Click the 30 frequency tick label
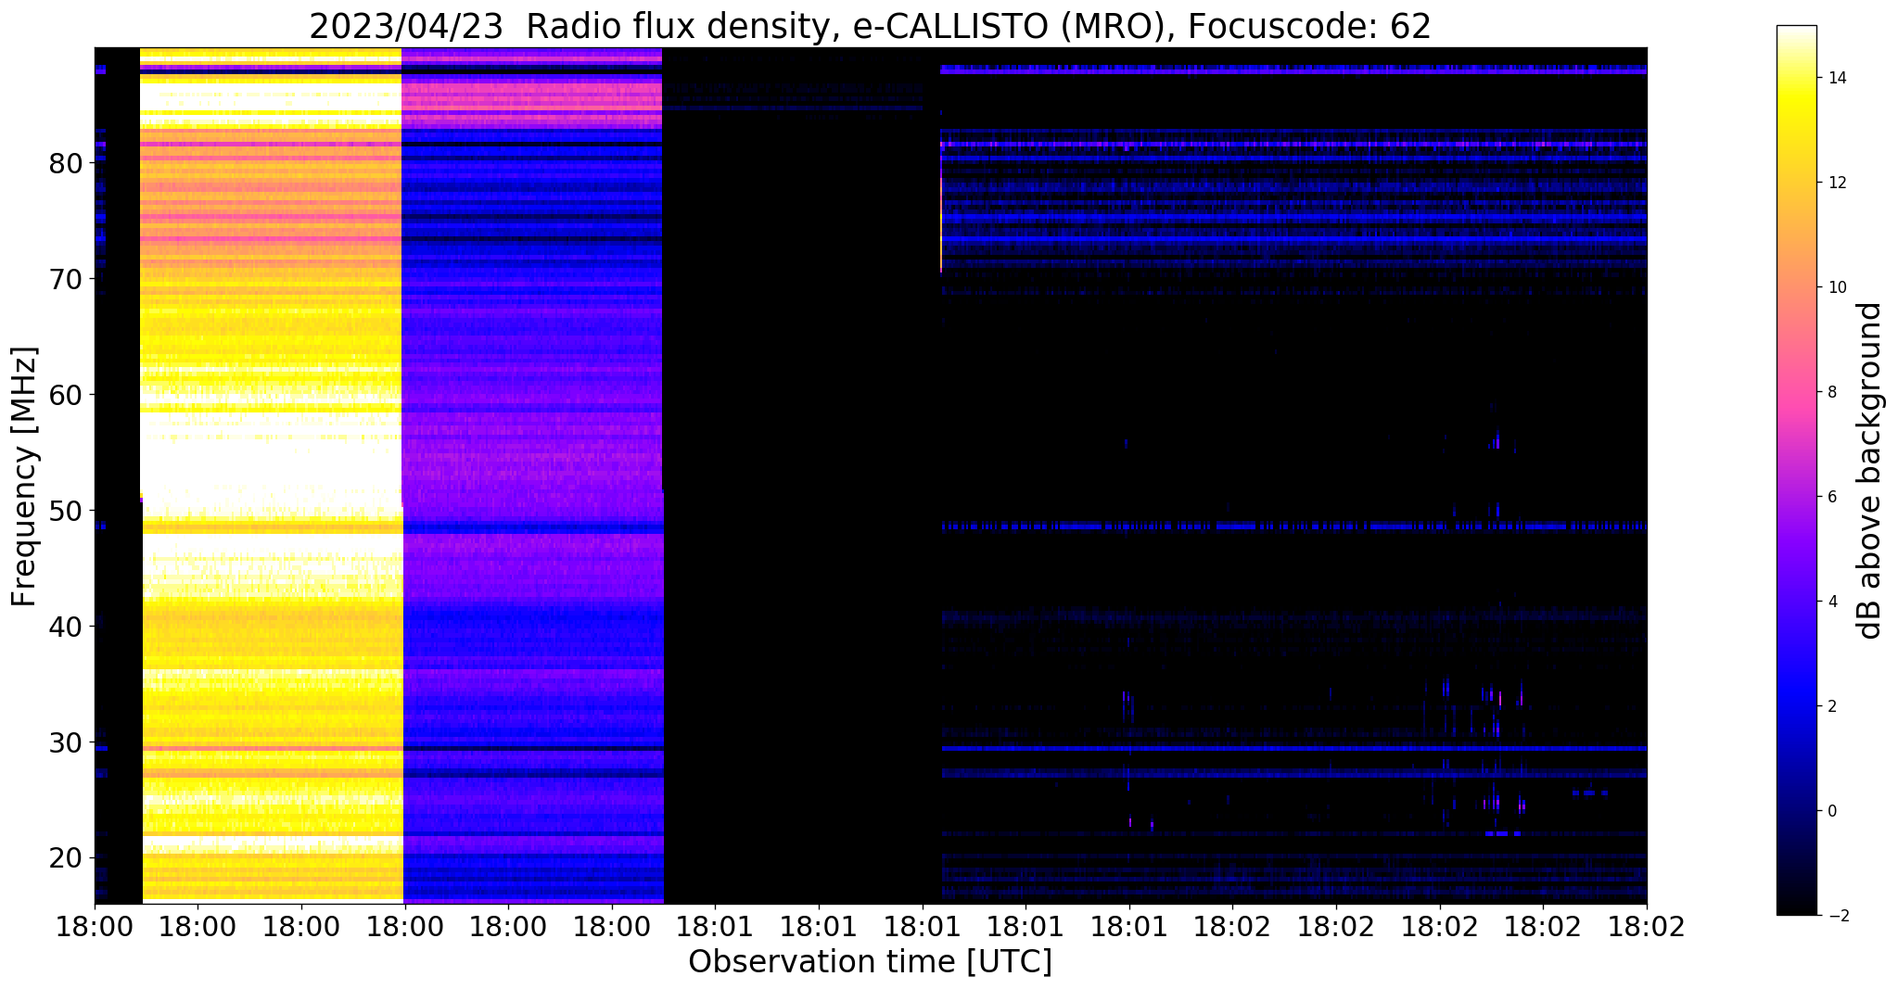 (x=65, y=742)
